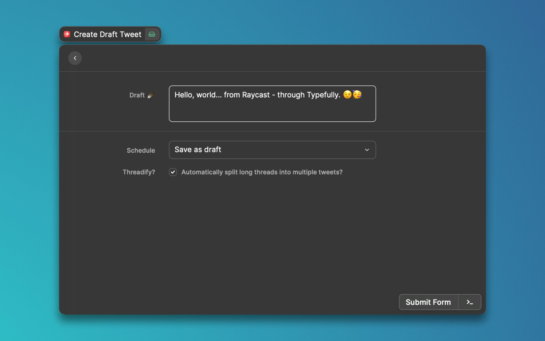Click the green drive icon in title badge
Viewport: 545px width, 341px height.
152,34
